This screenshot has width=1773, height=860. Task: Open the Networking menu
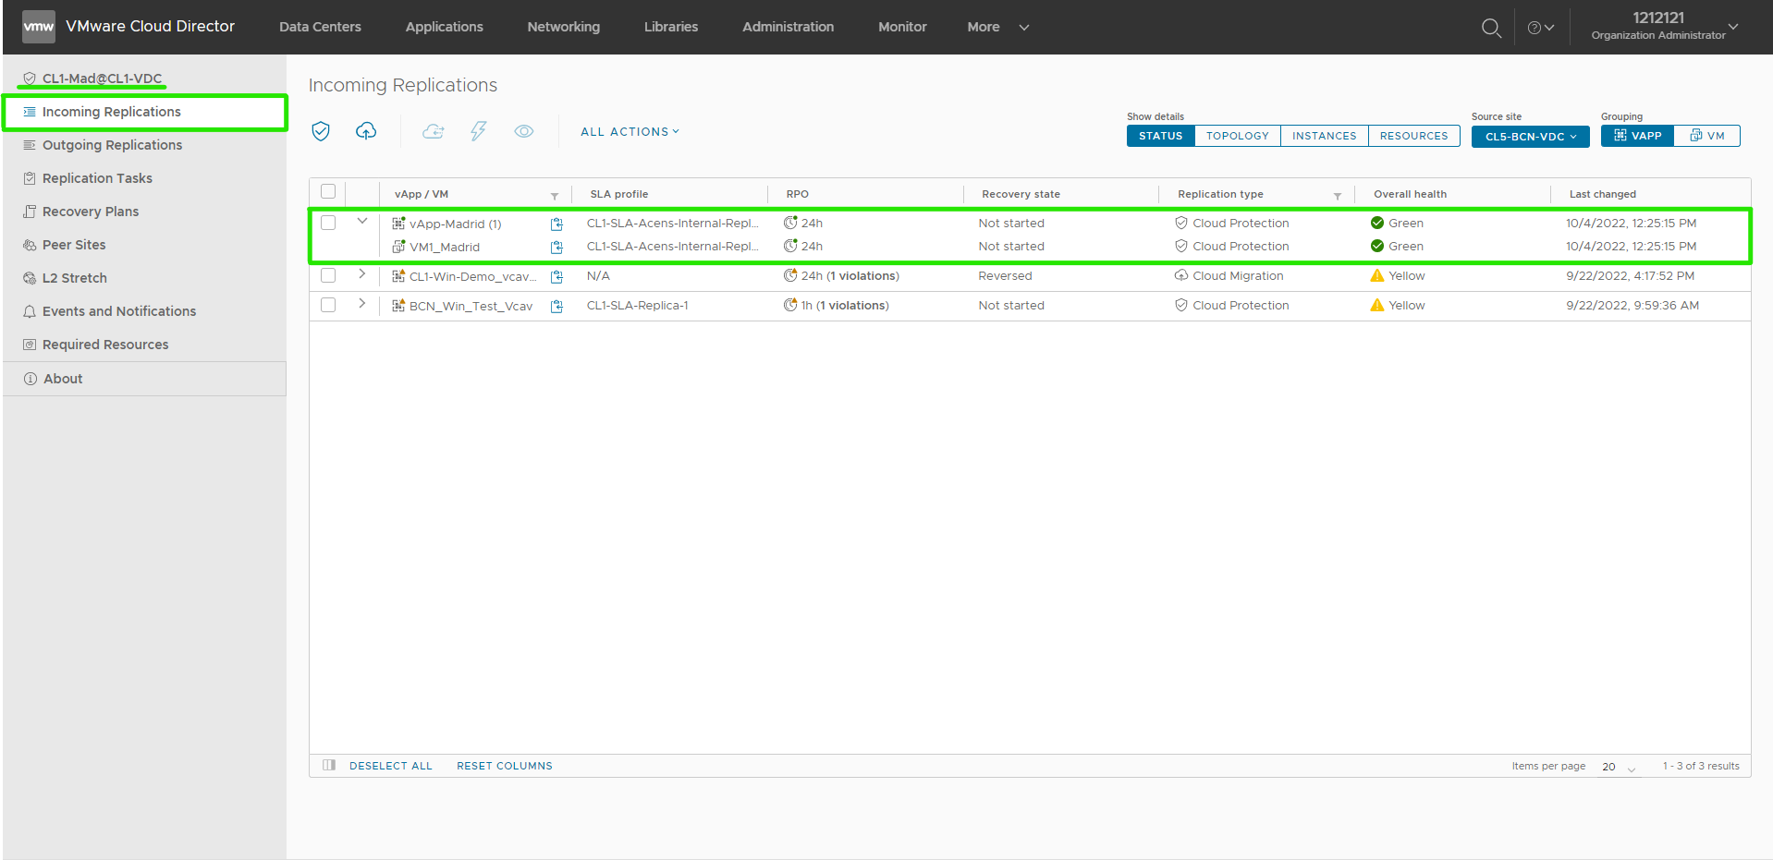(564, 27)
